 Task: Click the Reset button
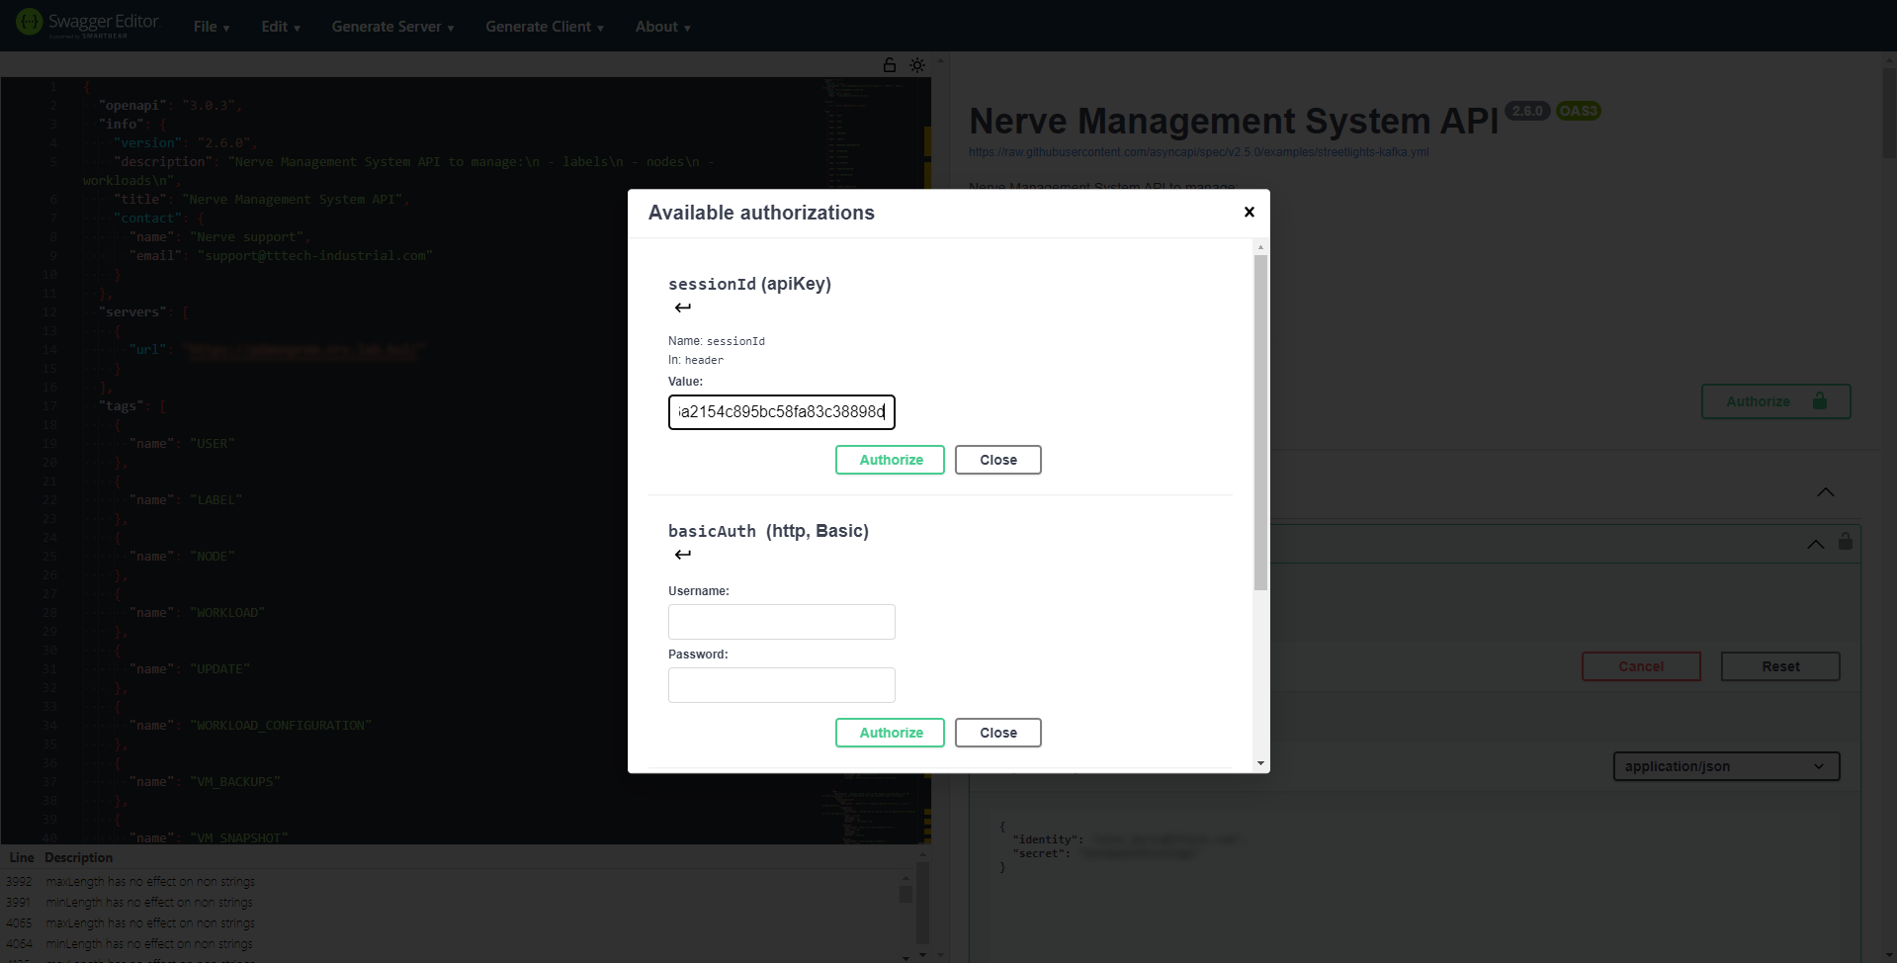coord(1779,666)
